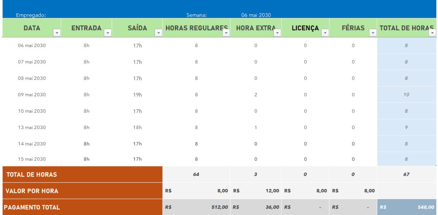
Task: Expand the SAÍDA column filter arrow
Action: (158, 33)
